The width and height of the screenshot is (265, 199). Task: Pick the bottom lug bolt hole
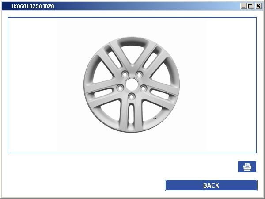[131, 96]
